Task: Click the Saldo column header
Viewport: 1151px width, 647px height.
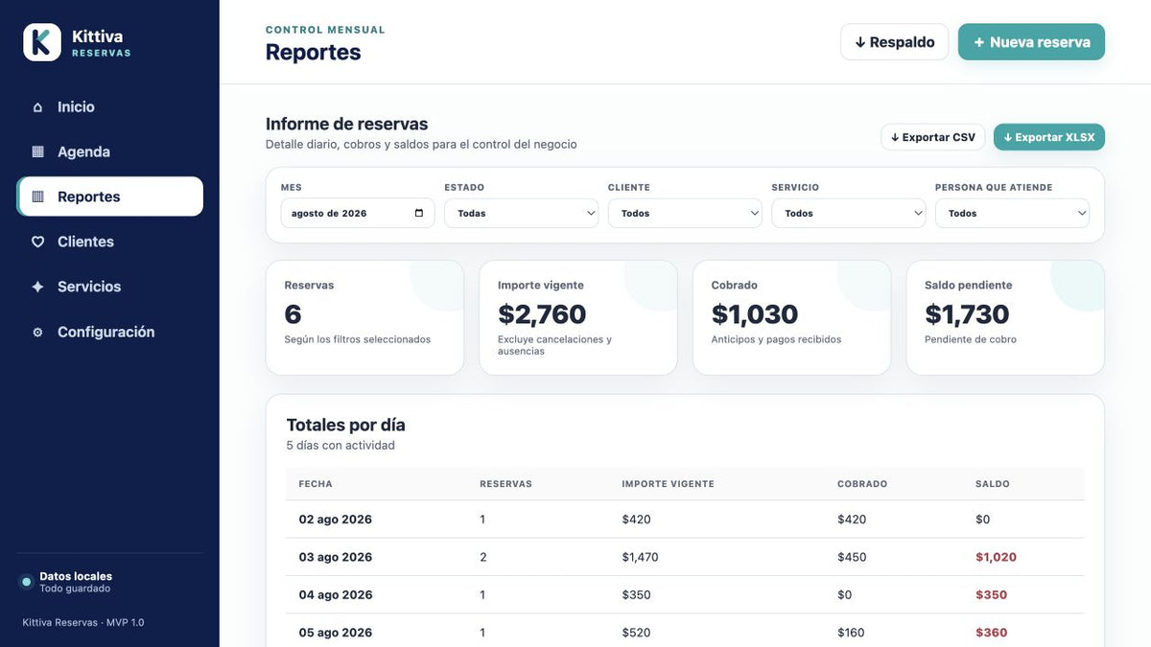Action: (x=993, y=484)
